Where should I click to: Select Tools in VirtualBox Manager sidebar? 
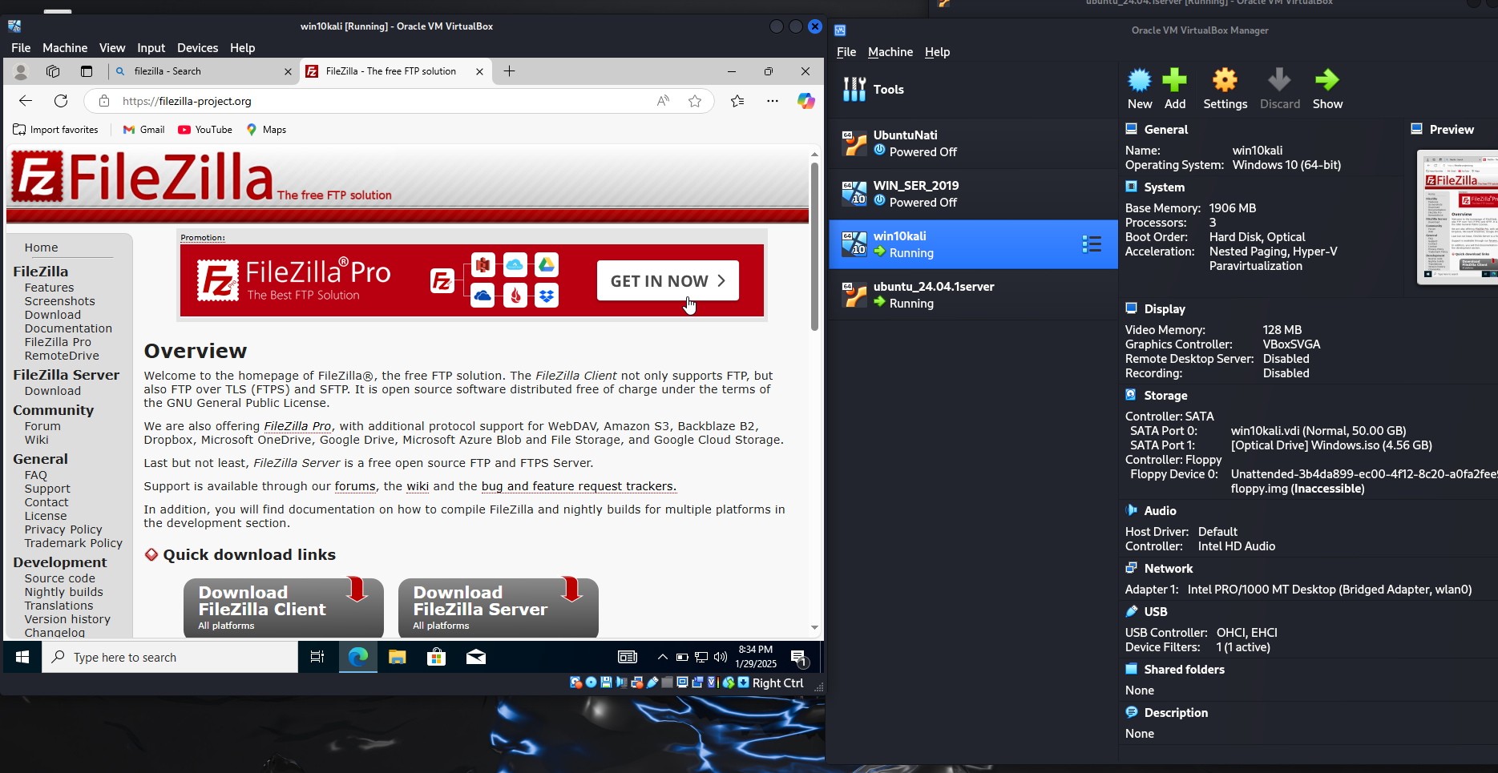point(973,90)
